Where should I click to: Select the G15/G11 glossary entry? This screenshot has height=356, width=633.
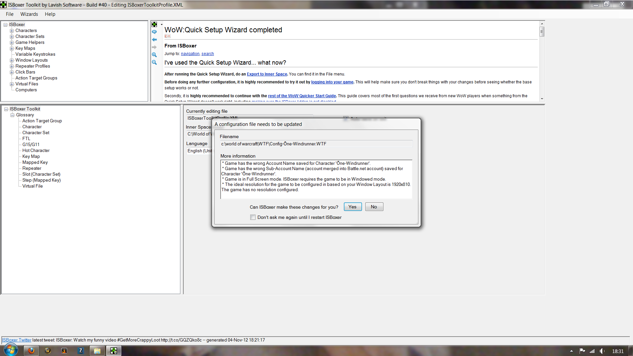[x=31, y=145]
